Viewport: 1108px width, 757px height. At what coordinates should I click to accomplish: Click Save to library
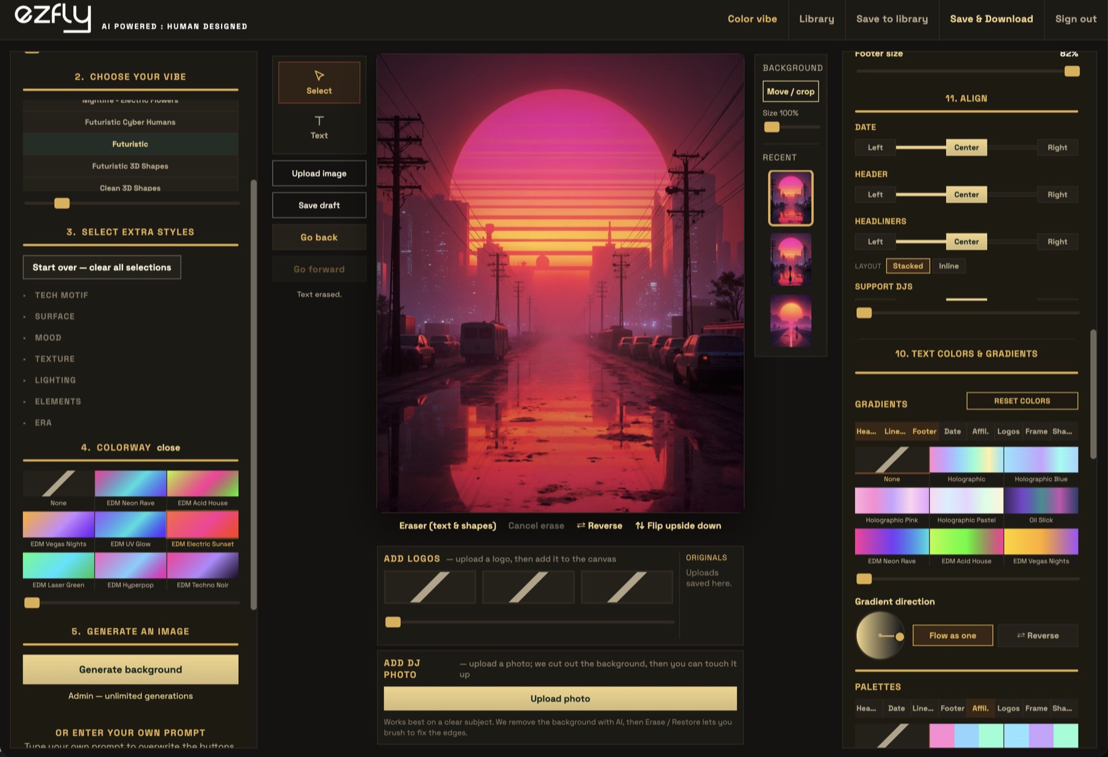pos(892,19)
